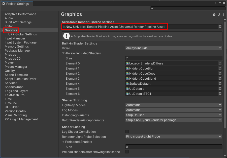Open the Instancing Variants dropdown
The width and height of the screenshot is (227, 158).
pyautogui.click(x=174, y=115)
